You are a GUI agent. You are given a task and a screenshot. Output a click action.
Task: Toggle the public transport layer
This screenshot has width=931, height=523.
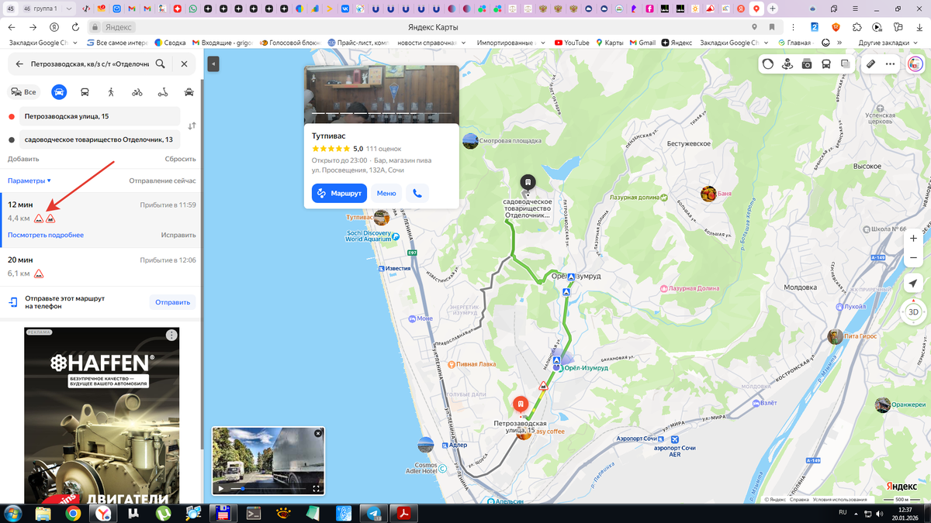click(826, 64)
